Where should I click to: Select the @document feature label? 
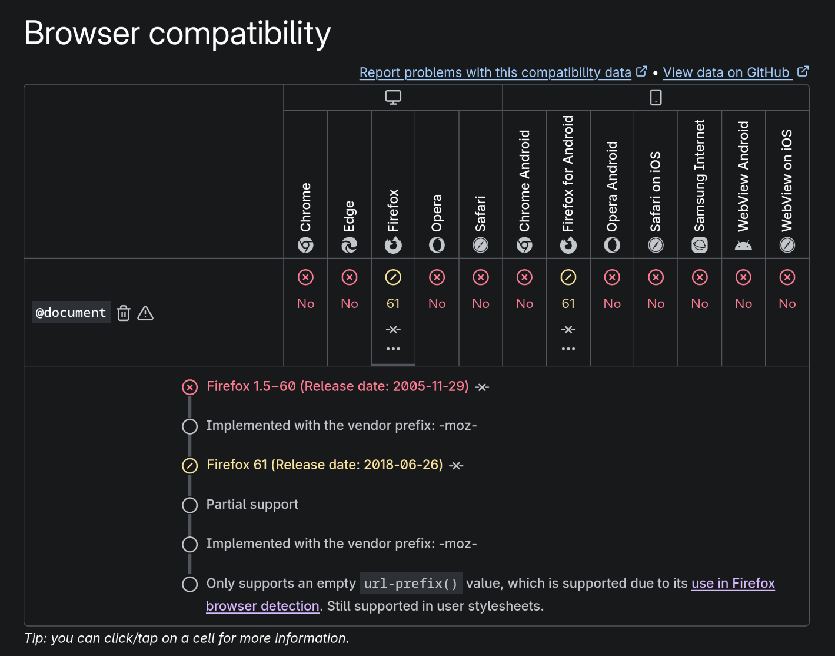point(71,313)
